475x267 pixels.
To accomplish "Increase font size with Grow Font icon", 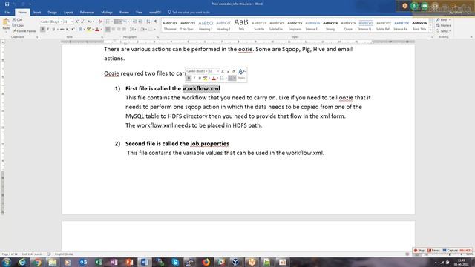I will tap(77, 22).
